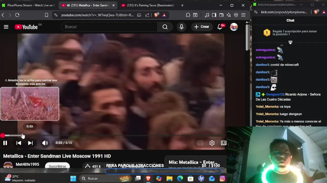The height and width of the screenshot is (183, 327).
Task: Open File Explorer from taskbar
Action: pos(169,178)
